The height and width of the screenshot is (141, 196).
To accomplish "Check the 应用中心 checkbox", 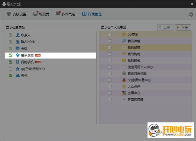I will point(110,93).
